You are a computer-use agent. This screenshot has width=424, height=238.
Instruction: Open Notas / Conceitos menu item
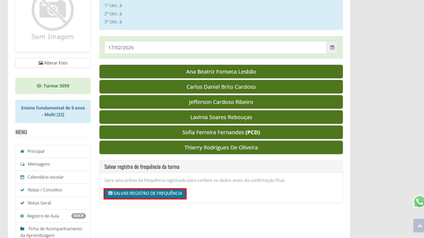point(45,190)
